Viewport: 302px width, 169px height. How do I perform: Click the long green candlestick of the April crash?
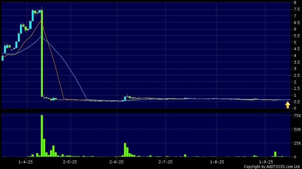click(x=42, y=53)
